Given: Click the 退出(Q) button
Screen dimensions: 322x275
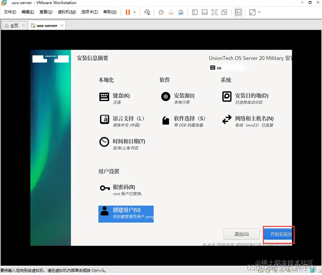Looking at the screenshot, I should coord(241,234).
